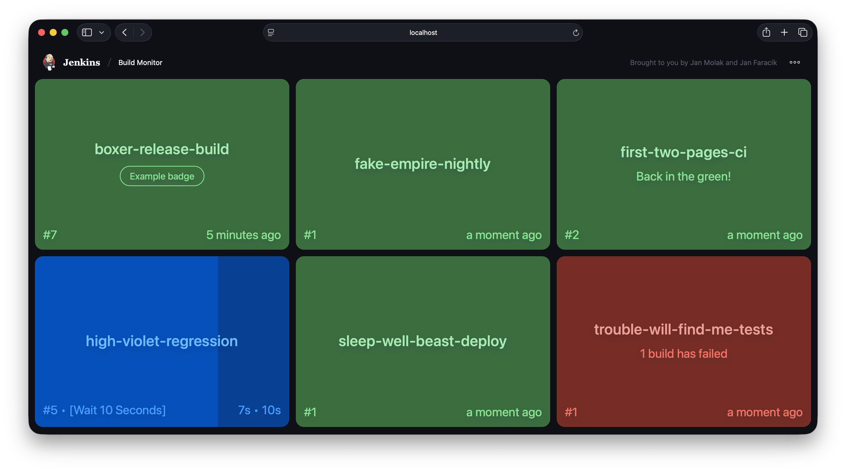
Task: Show tab overview icon
Action: [802, 32]
